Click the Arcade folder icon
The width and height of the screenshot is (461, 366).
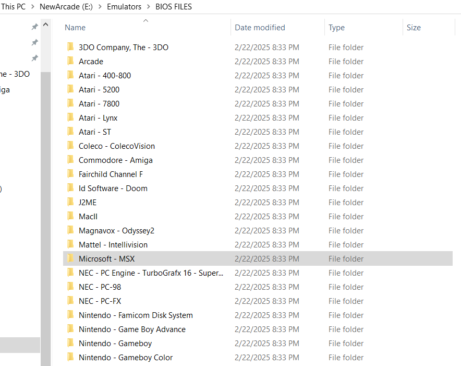click(x=70, y=61)
